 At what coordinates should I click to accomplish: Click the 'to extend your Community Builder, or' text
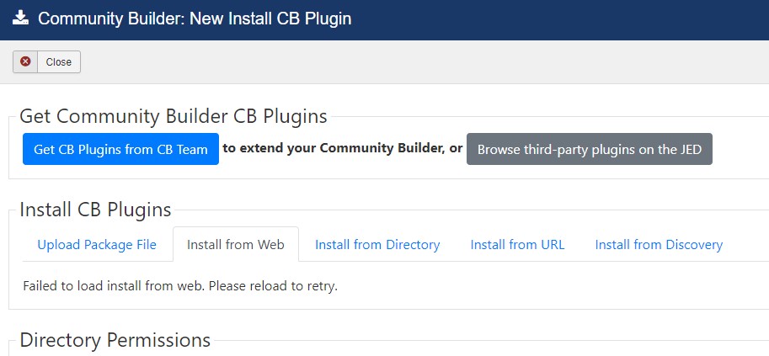click(x=342, y=149)
